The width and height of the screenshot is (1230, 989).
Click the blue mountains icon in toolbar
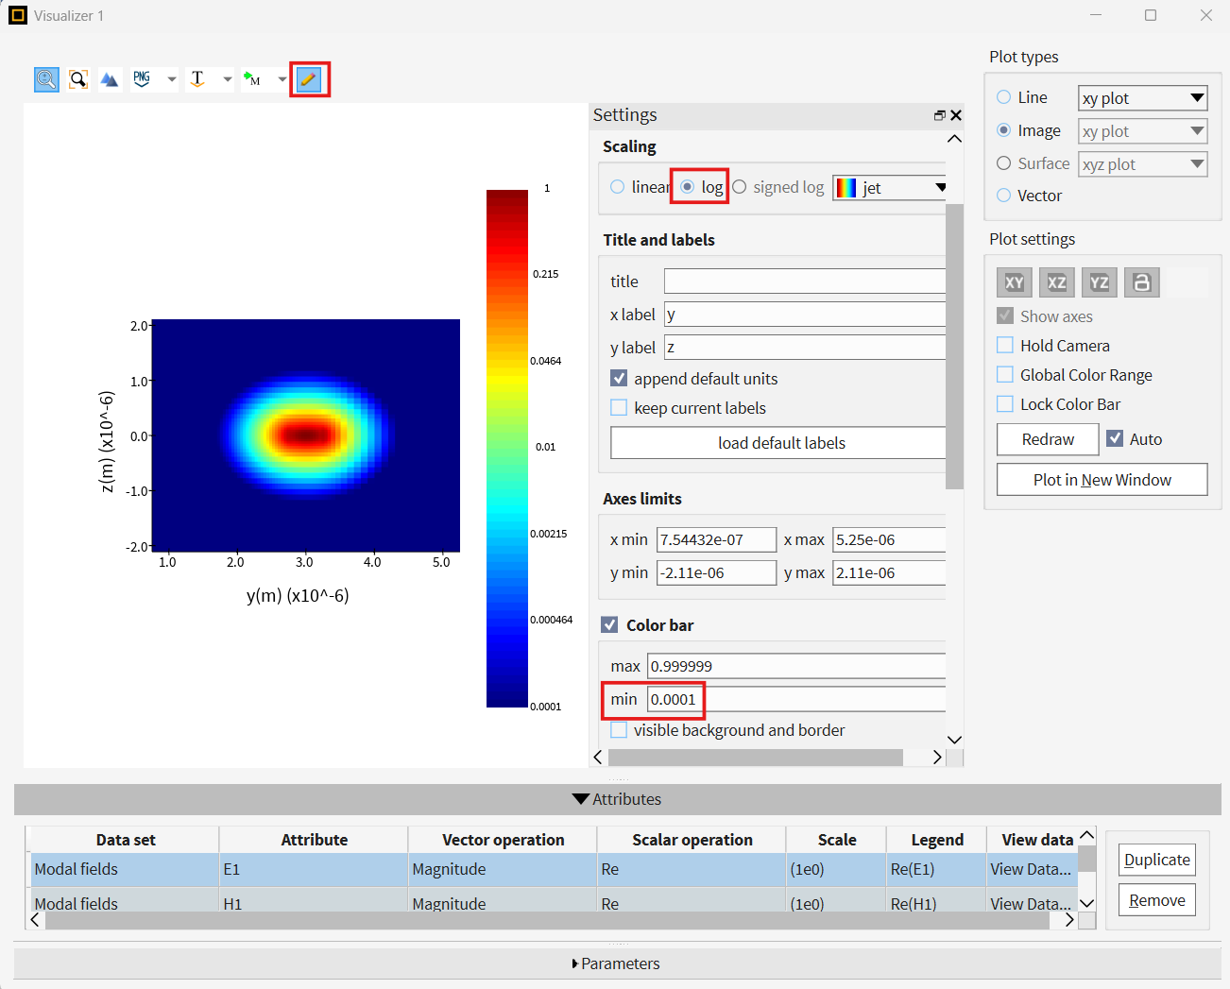click(x=110, y=79)
